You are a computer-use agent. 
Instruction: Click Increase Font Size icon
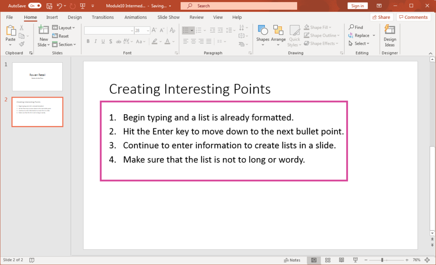point(154,30)
